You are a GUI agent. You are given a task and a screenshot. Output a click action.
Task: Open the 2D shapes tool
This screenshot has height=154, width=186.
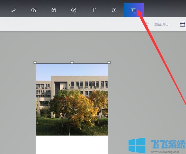34,10
